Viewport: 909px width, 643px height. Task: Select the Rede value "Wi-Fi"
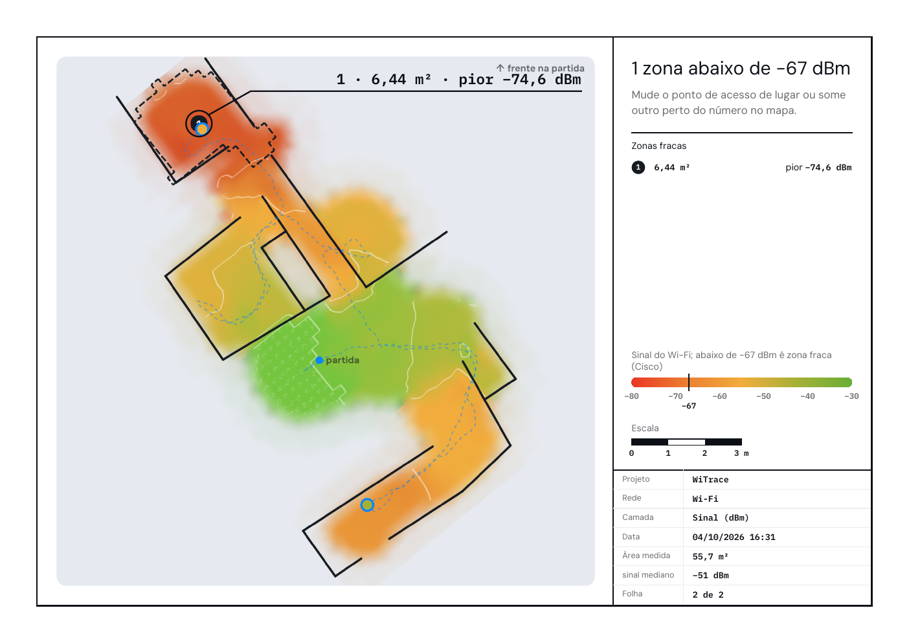click(x=705, y=499)
